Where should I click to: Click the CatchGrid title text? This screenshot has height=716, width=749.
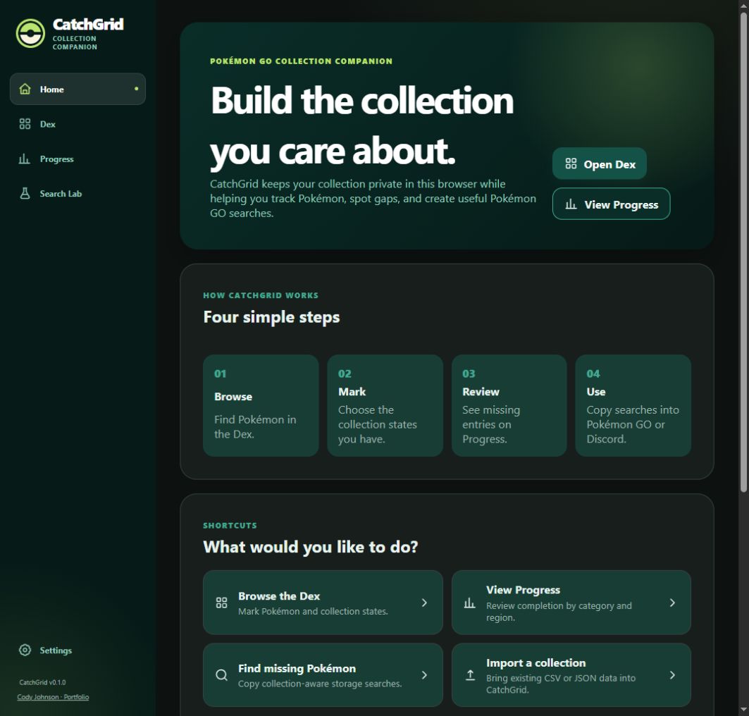[88, 25]
